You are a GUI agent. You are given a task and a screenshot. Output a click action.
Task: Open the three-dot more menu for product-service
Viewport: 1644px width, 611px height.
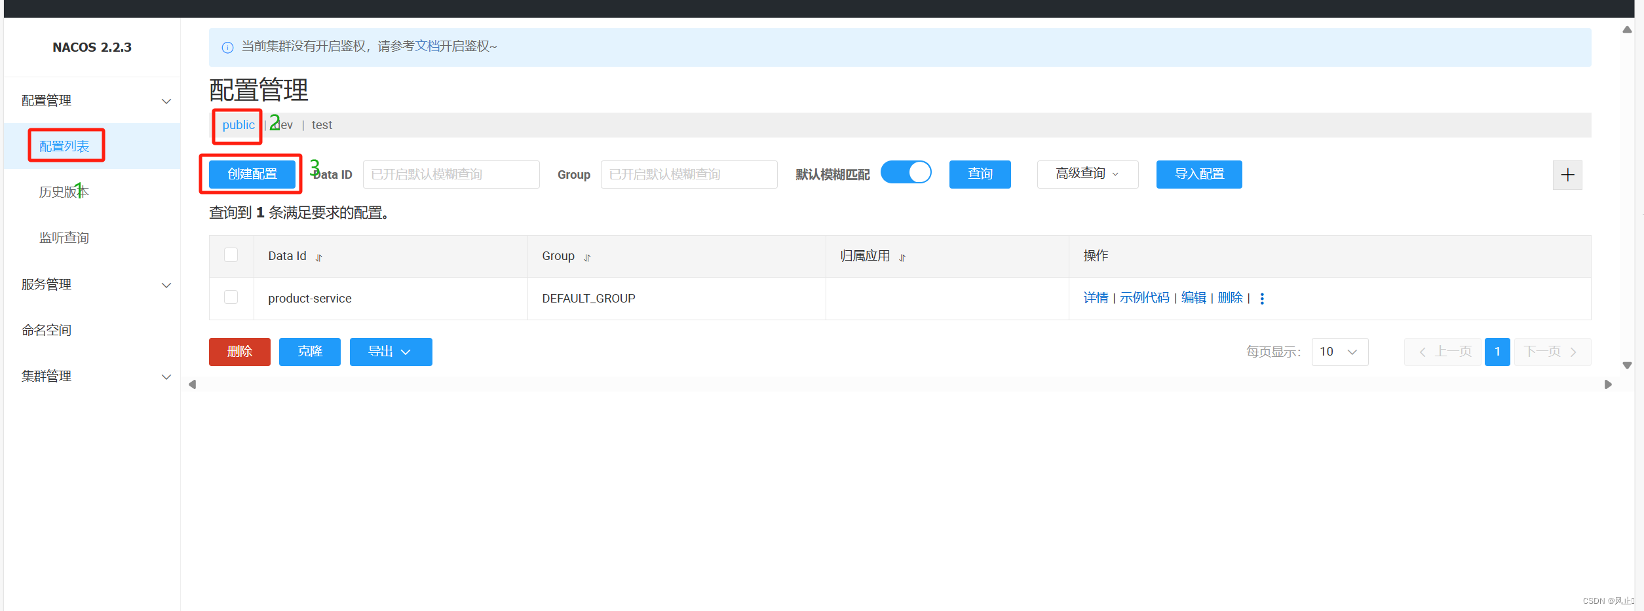[1262, 299]
